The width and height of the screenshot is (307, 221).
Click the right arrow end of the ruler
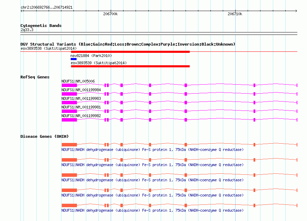pos(296,11)
